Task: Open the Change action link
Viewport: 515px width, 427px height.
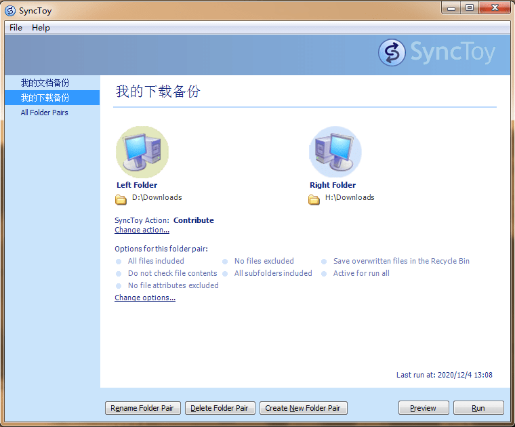Action: click(x=142, y=230)
